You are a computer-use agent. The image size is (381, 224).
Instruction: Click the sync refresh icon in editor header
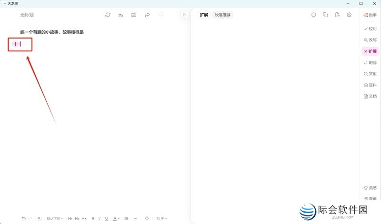[108, 15]
